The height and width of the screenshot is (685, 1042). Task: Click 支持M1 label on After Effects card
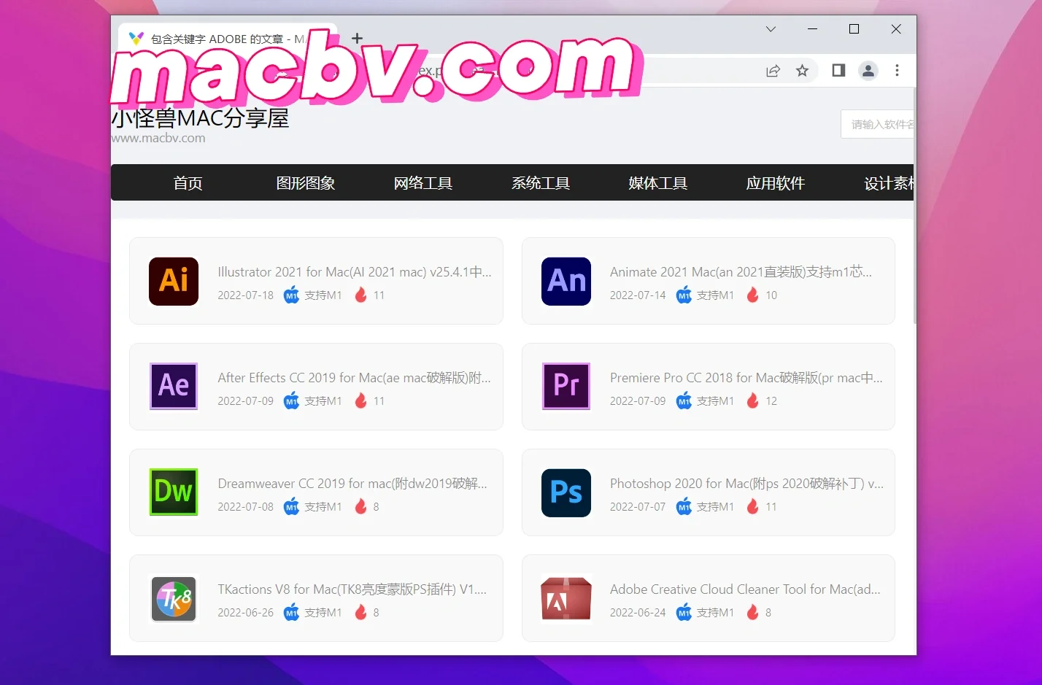point(323,401)
